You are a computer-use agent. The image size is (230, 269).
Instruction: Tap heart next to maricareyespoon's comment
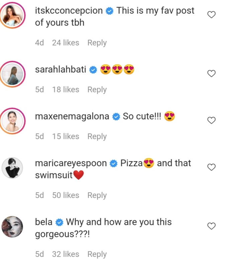point(211,167)
